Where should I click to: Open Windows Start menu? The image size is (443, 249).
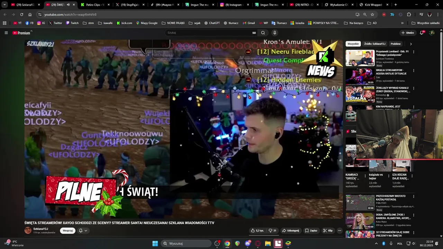tap(155, 243)
